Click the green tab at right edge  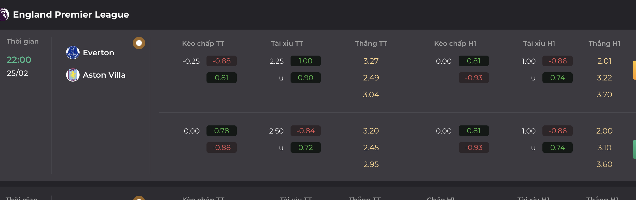(634, 149)
